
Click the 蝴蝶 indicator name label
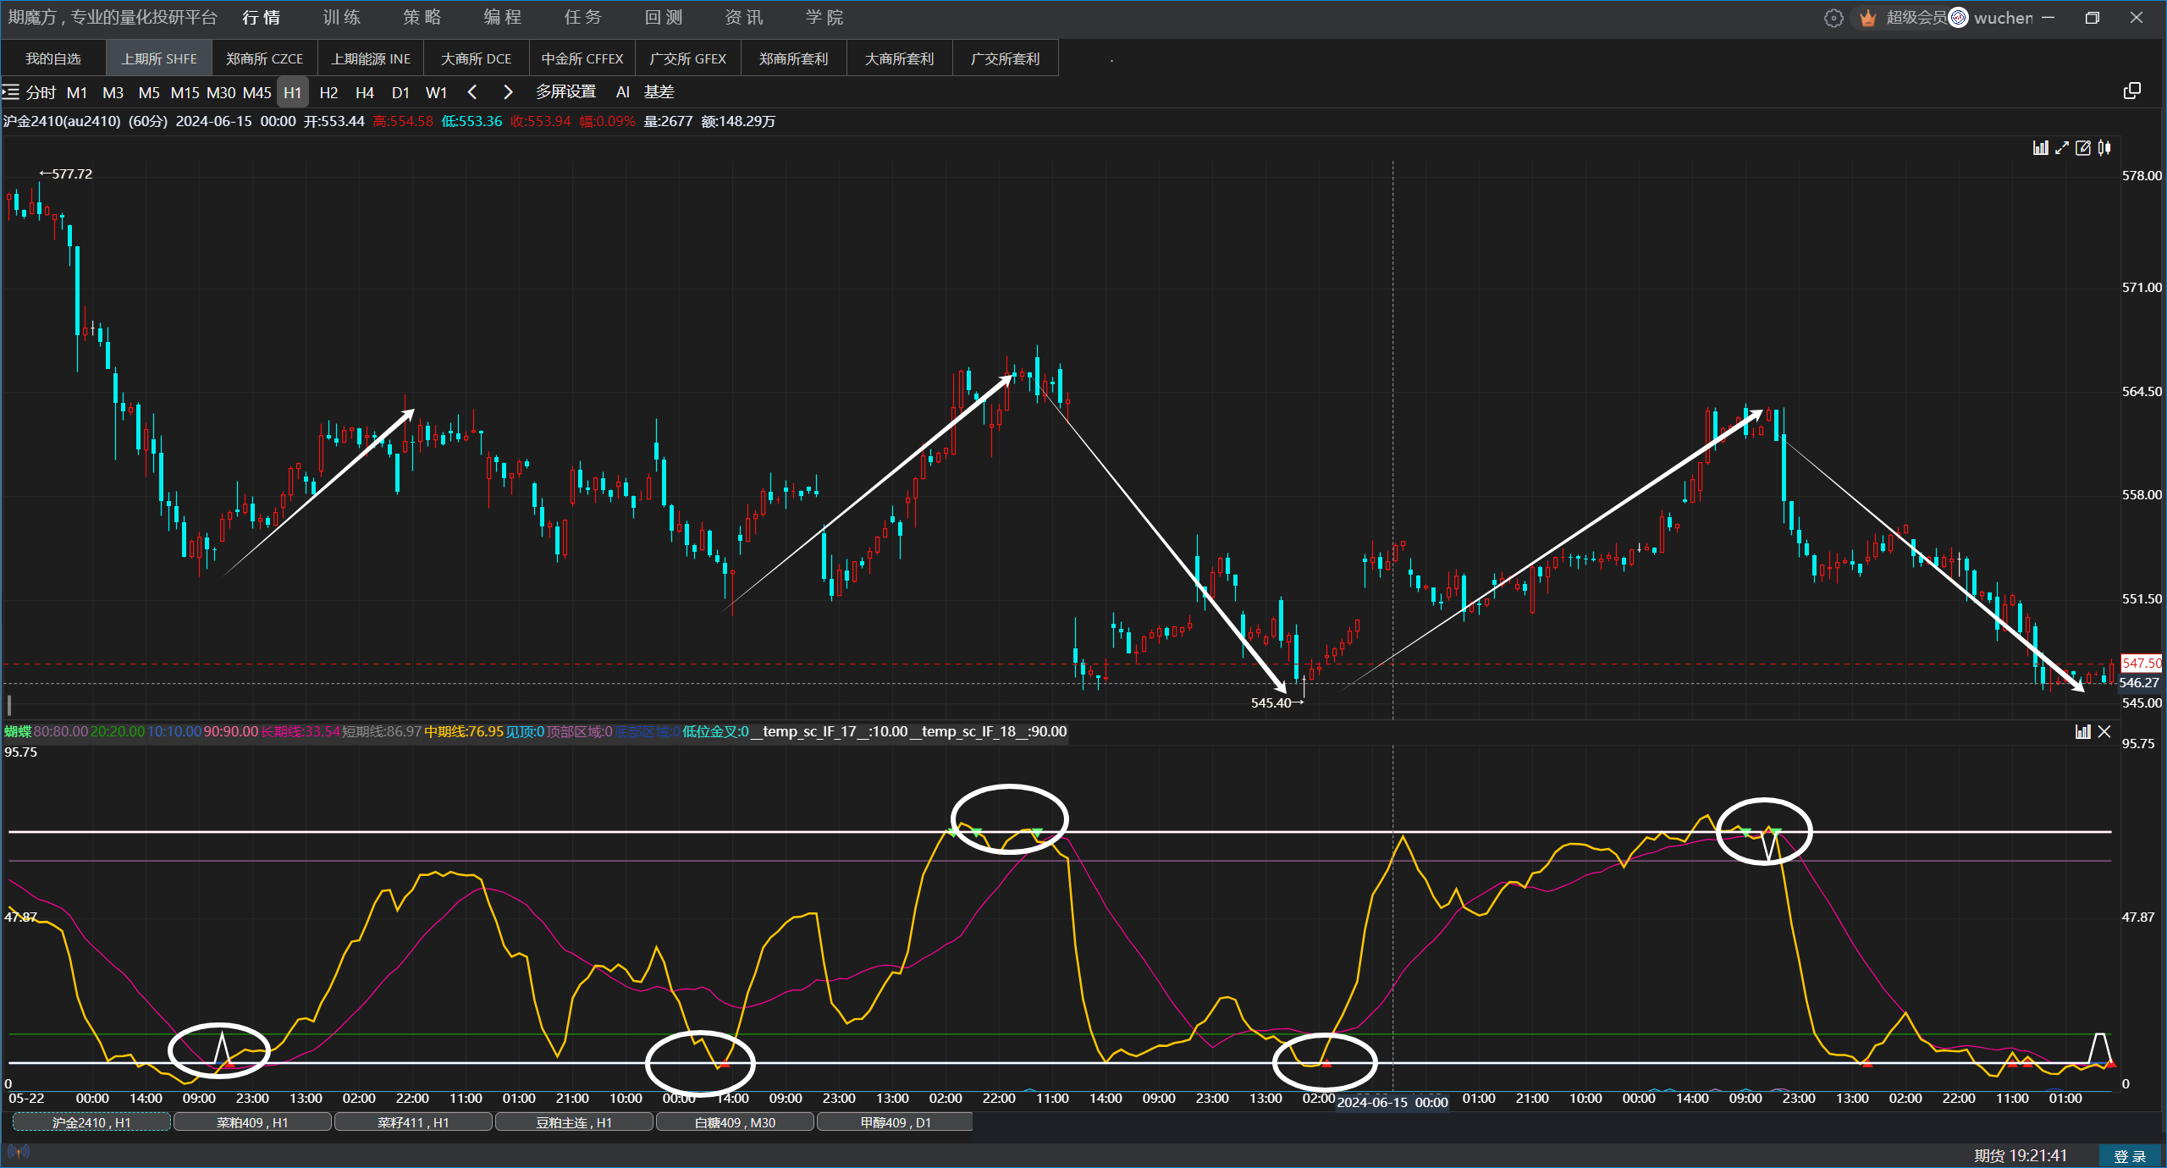tap(18, 731)
